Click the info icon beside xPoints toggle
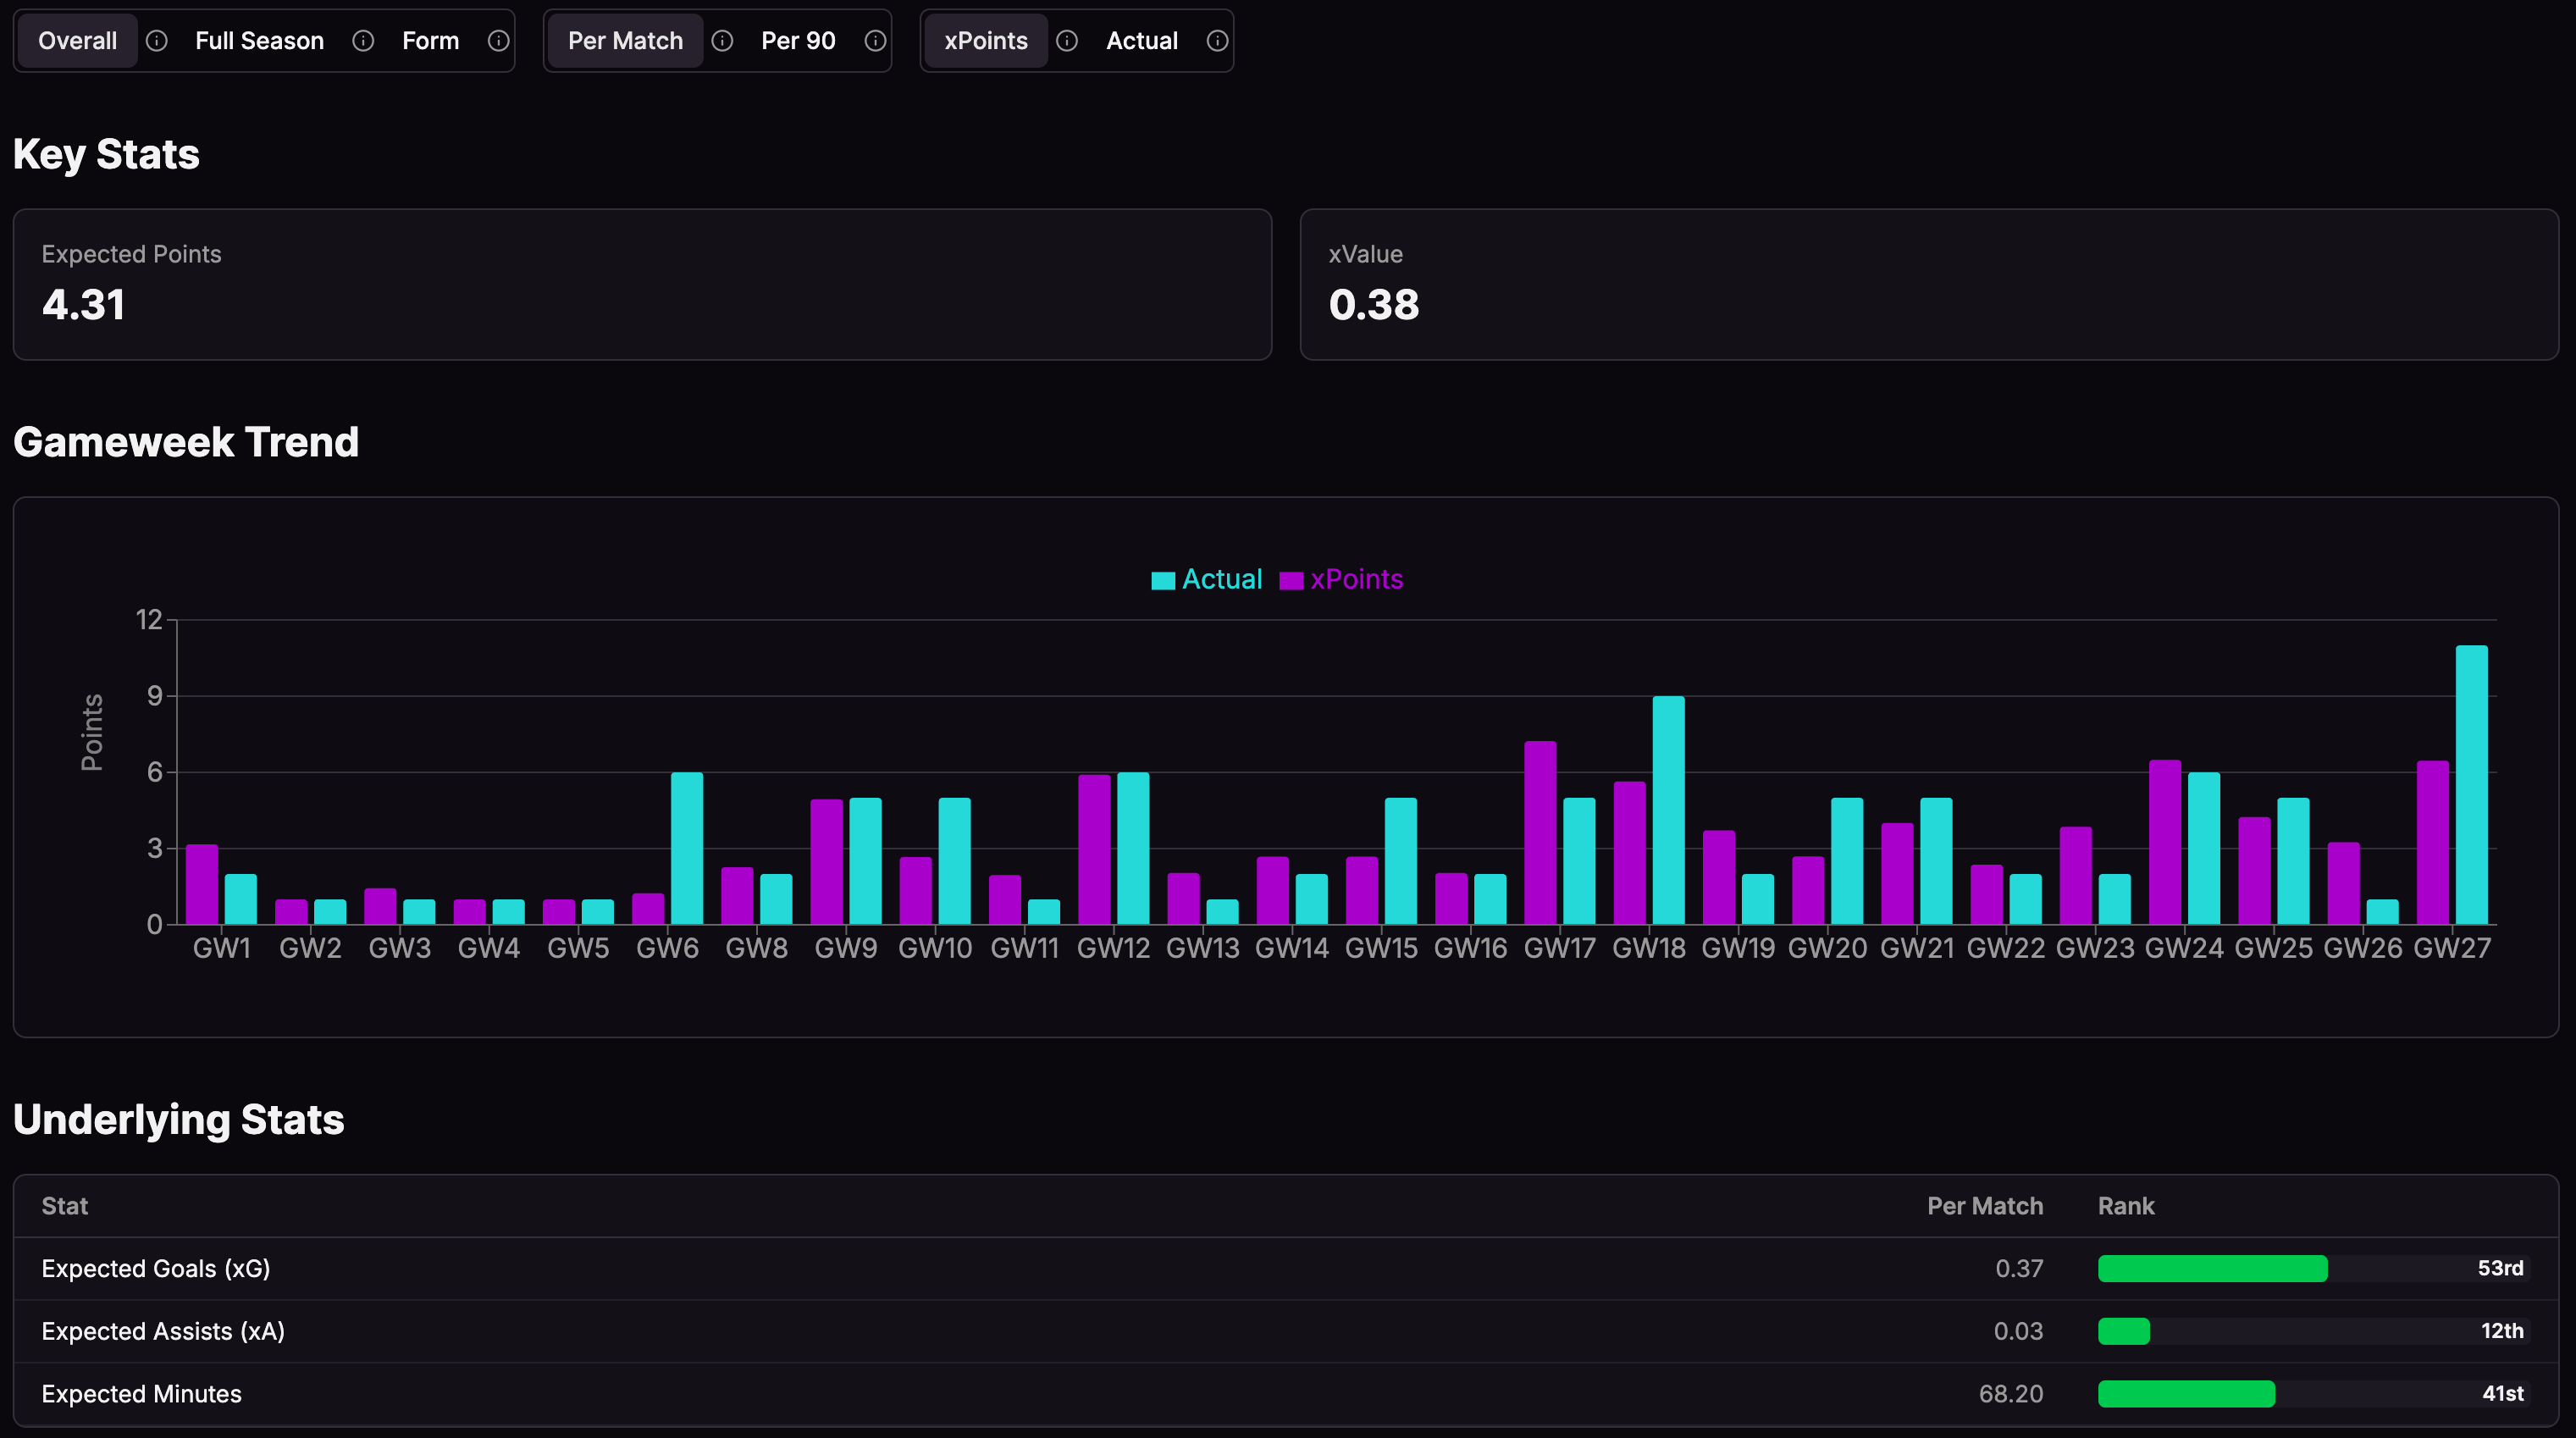Screen dimensions: 2576x1438 click(1067, 41)
